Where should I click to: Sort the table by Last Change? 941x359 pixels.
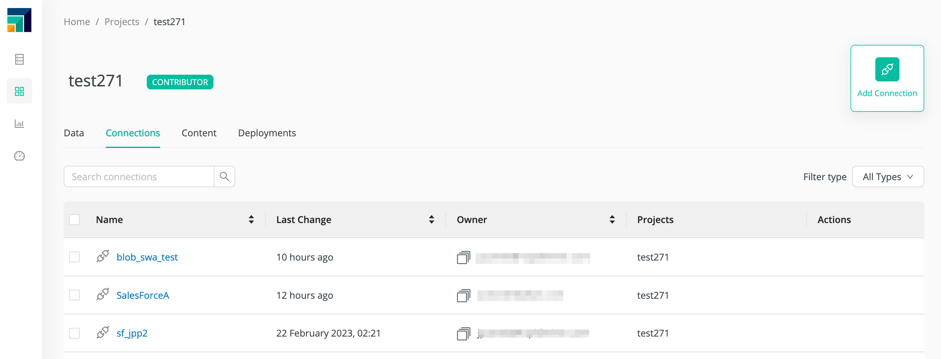(431, 219)
